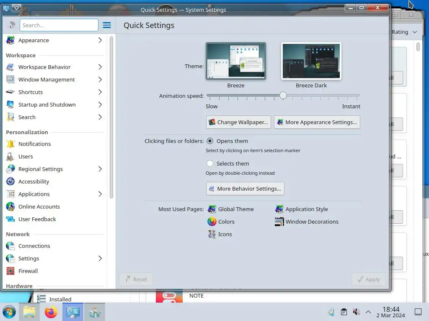This screenshot has width=429, height=321.
Task: Click the User Feedback icon
Action: coord(10,219)
